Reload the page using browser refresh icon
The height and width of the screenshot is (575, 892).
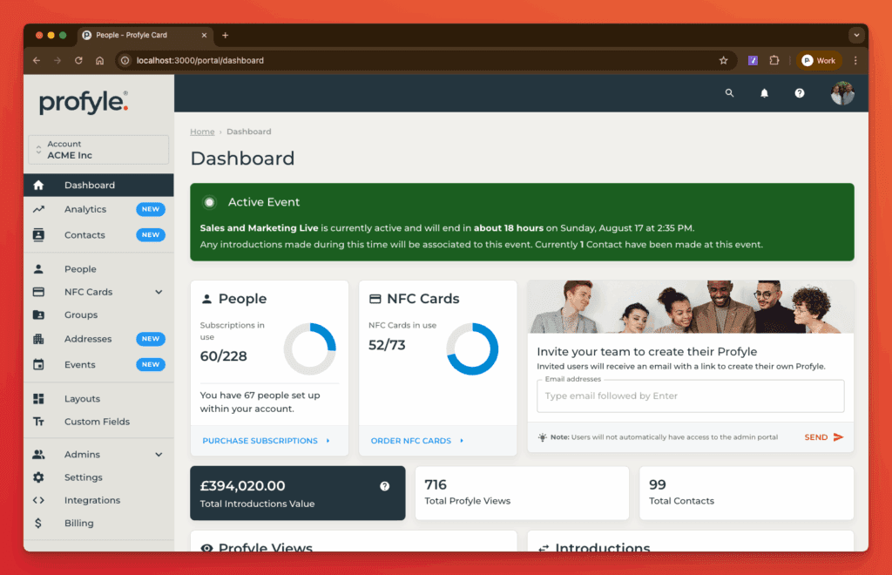[78, 61]
